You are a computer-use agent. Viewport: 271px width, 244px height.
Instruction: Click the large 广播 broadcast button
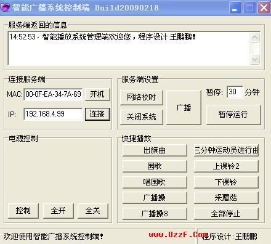184,107
